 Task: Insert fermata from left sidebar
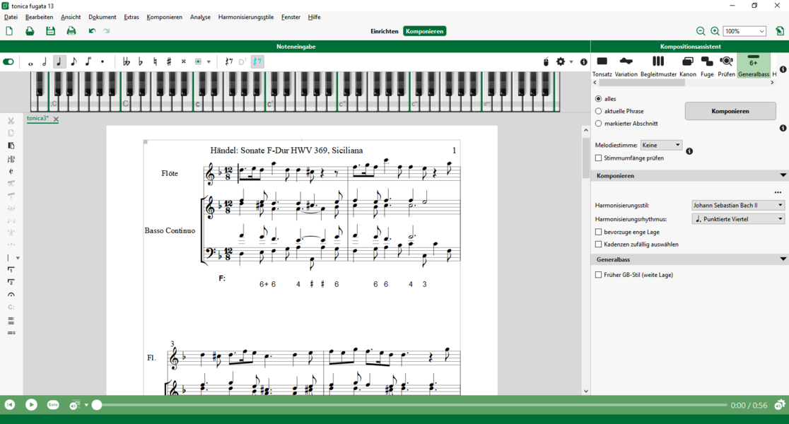coord(11,295)
